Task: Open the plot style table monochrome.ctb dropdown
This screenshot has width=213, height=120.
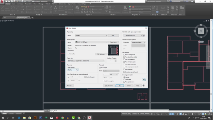Action: [133, 35]
